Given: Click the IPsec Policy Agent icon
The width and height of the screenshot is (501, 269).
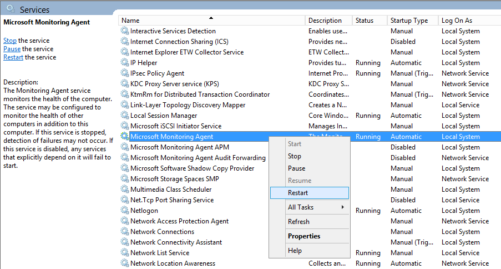Looking at the screenshot, I should tap(125, 73).
